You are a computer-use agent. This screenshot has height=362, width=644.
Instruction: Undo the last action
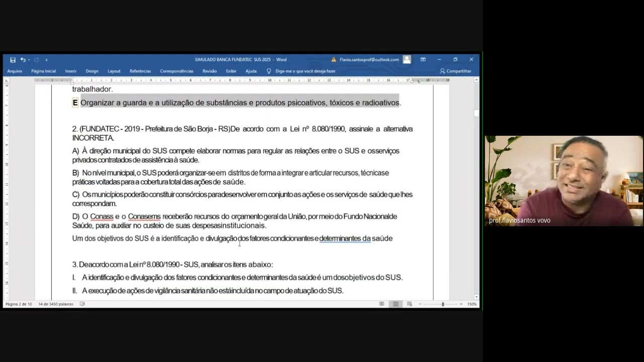click(x=23, y=60)
